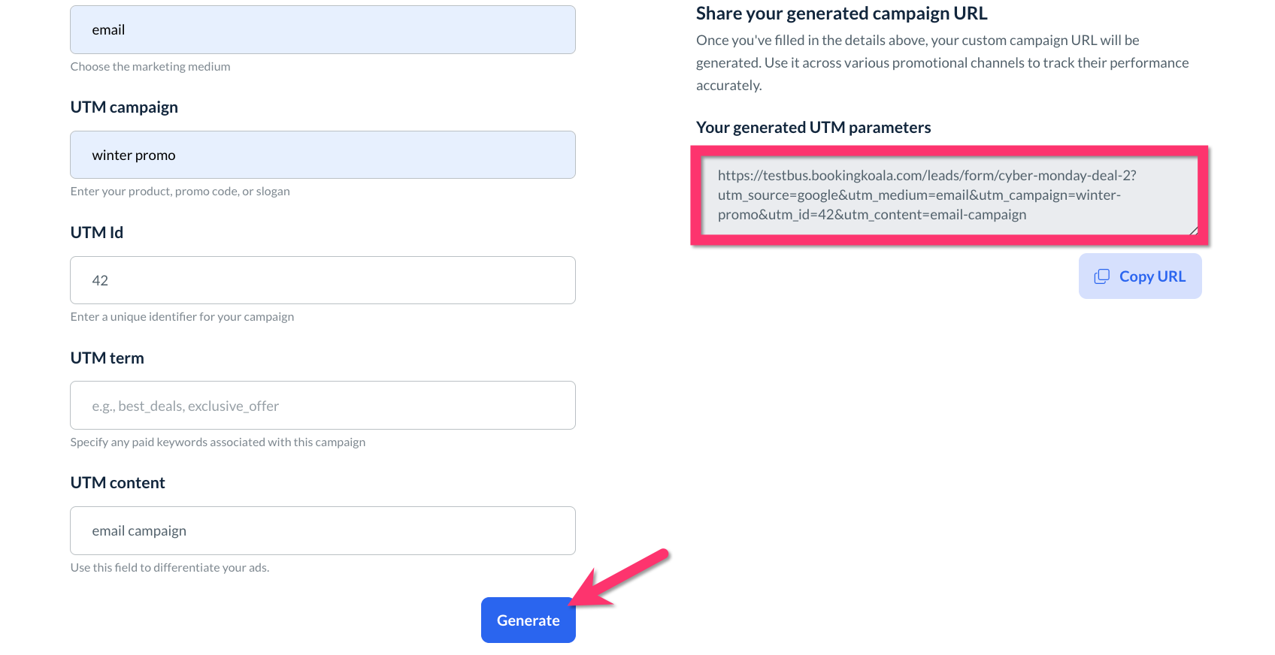Click the empty UTM term input
The width and height of the screenshot is (1275, 655).
[323, 406]
